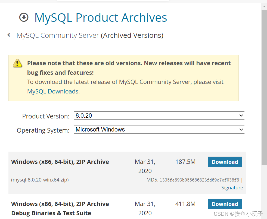
Task: Click the first Windows ZIP Archive title
Action: pyautogui.click(x=60, y=162)
